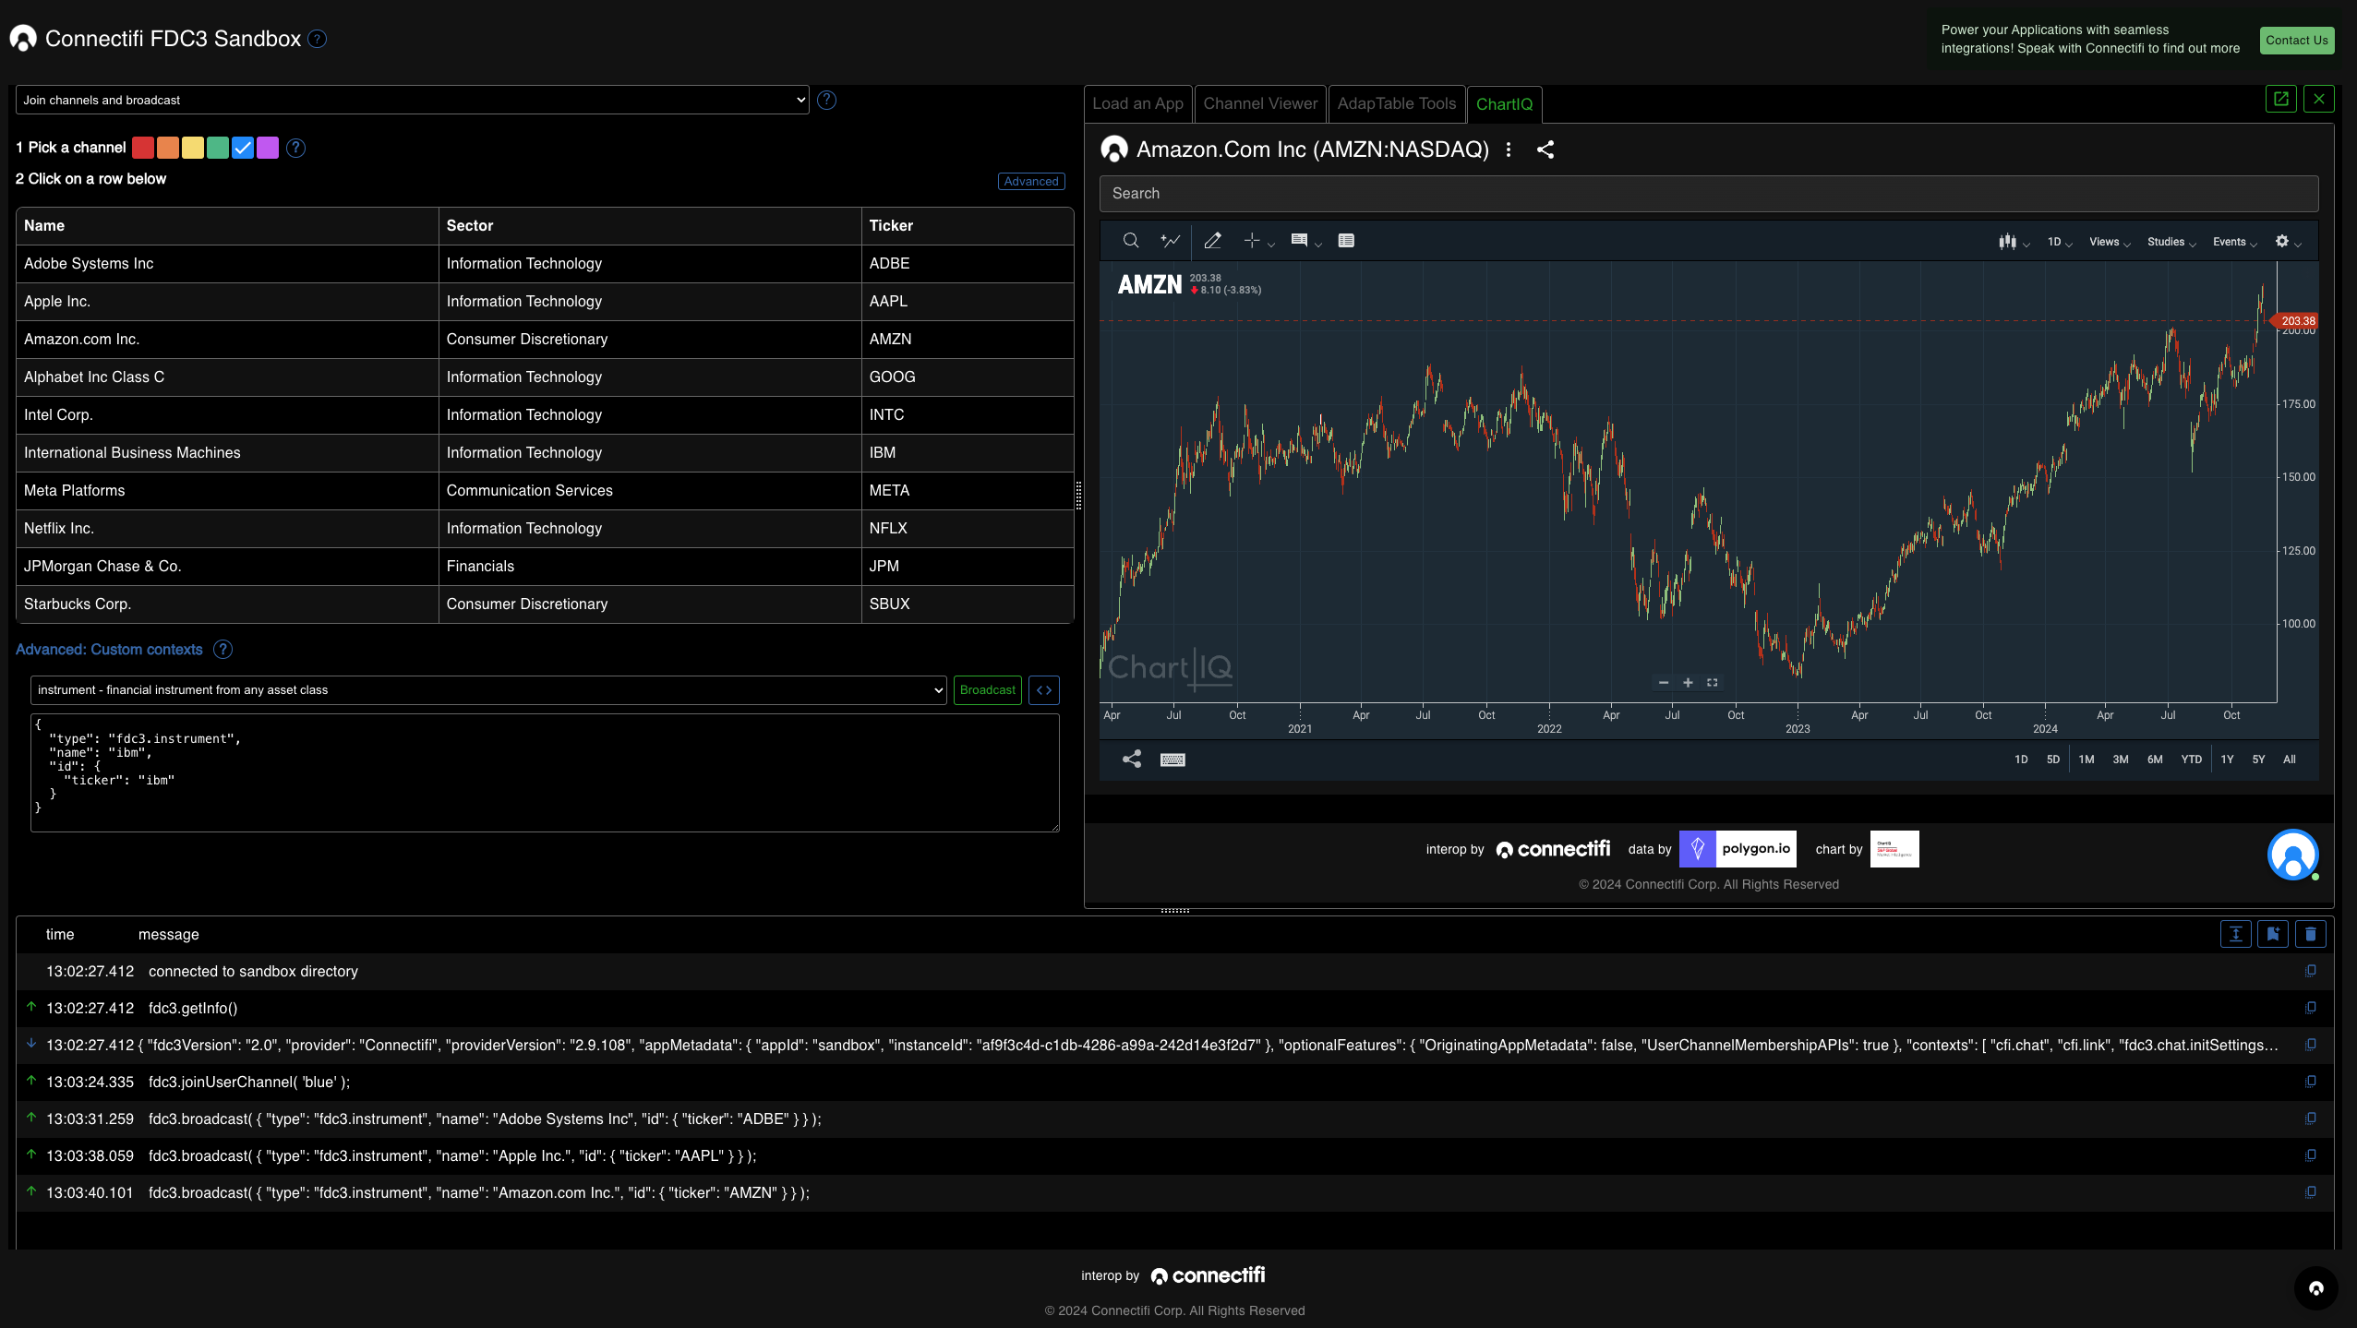Set chart range to 1M
The height and width of the screenshot is (1328, 2357).
click(2086, 760)
